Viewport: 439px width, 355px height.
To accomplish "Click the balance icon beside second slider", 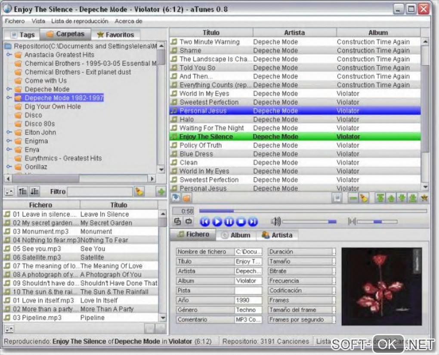I will [x=352, y=222].
